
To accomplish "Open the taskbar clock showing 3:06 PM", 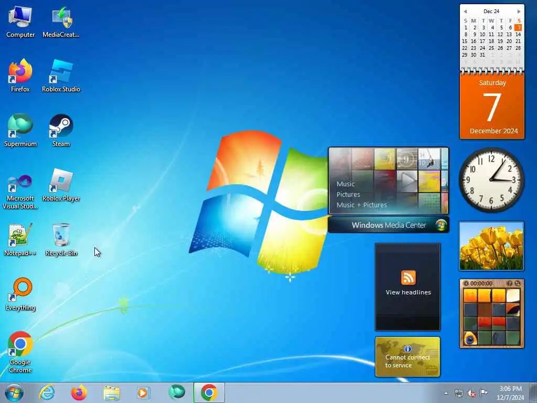I will coord(510,393).
